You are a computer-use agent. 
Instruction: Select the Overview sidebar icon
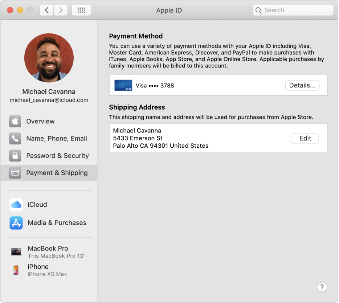click(15, 121)
